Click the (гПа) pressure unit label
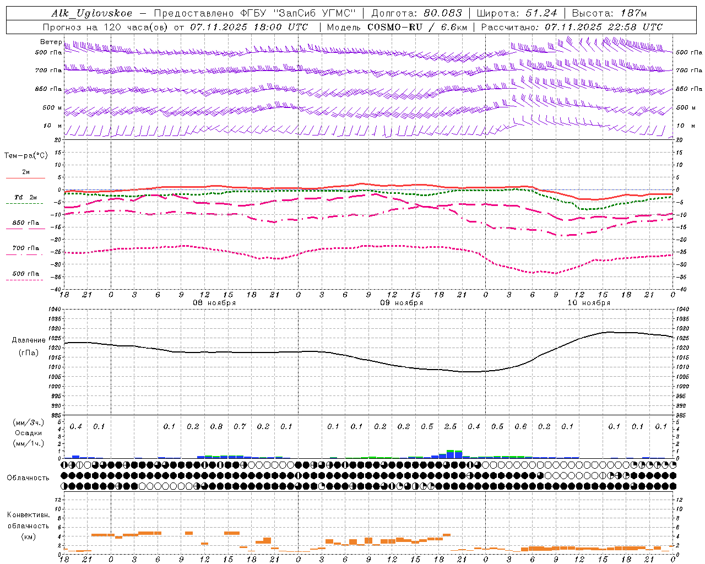The width and height of the screenshot is (705, 564). [29, 352]
